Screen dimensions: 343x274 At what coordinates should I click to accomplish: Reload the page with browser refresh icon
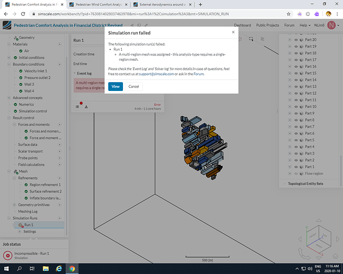pos(23,14)
